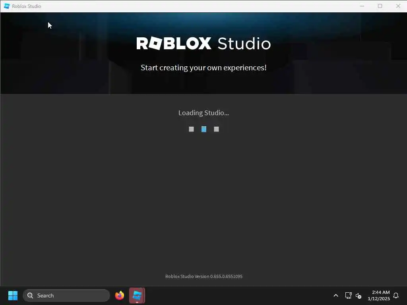Image resolution: width=407 pixels, height=305 pixels.
Task: Click the 'Start creating your own experiences!' text
Action: coord(204,68)
